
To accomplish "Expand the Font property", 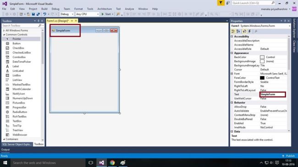I will point(232,74).
